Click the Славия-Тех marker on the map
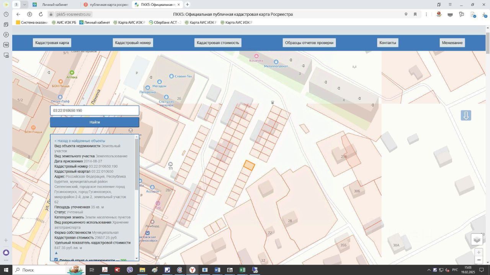Screen dimensions: 490x275 coord(171,76)
